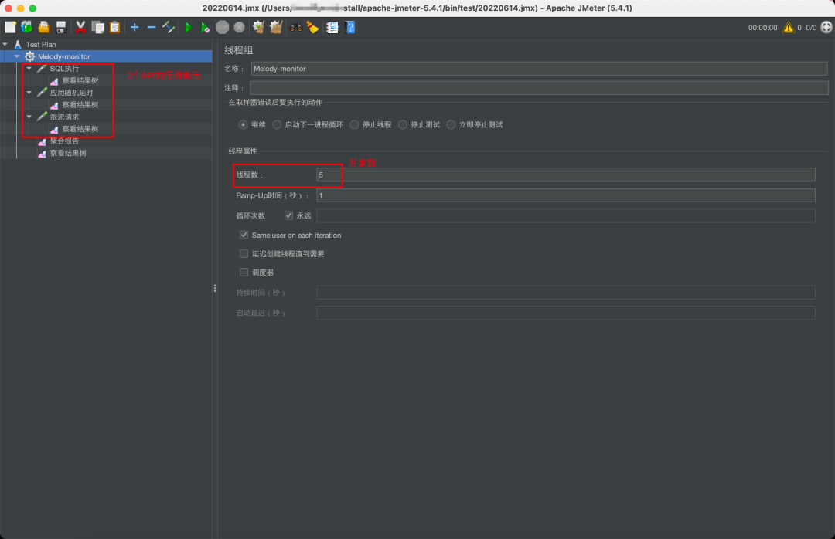Save the test plan with disk icon

click(61, 27)
